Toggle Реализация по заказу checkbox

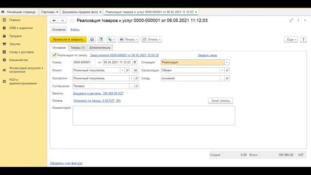(54, 55)
